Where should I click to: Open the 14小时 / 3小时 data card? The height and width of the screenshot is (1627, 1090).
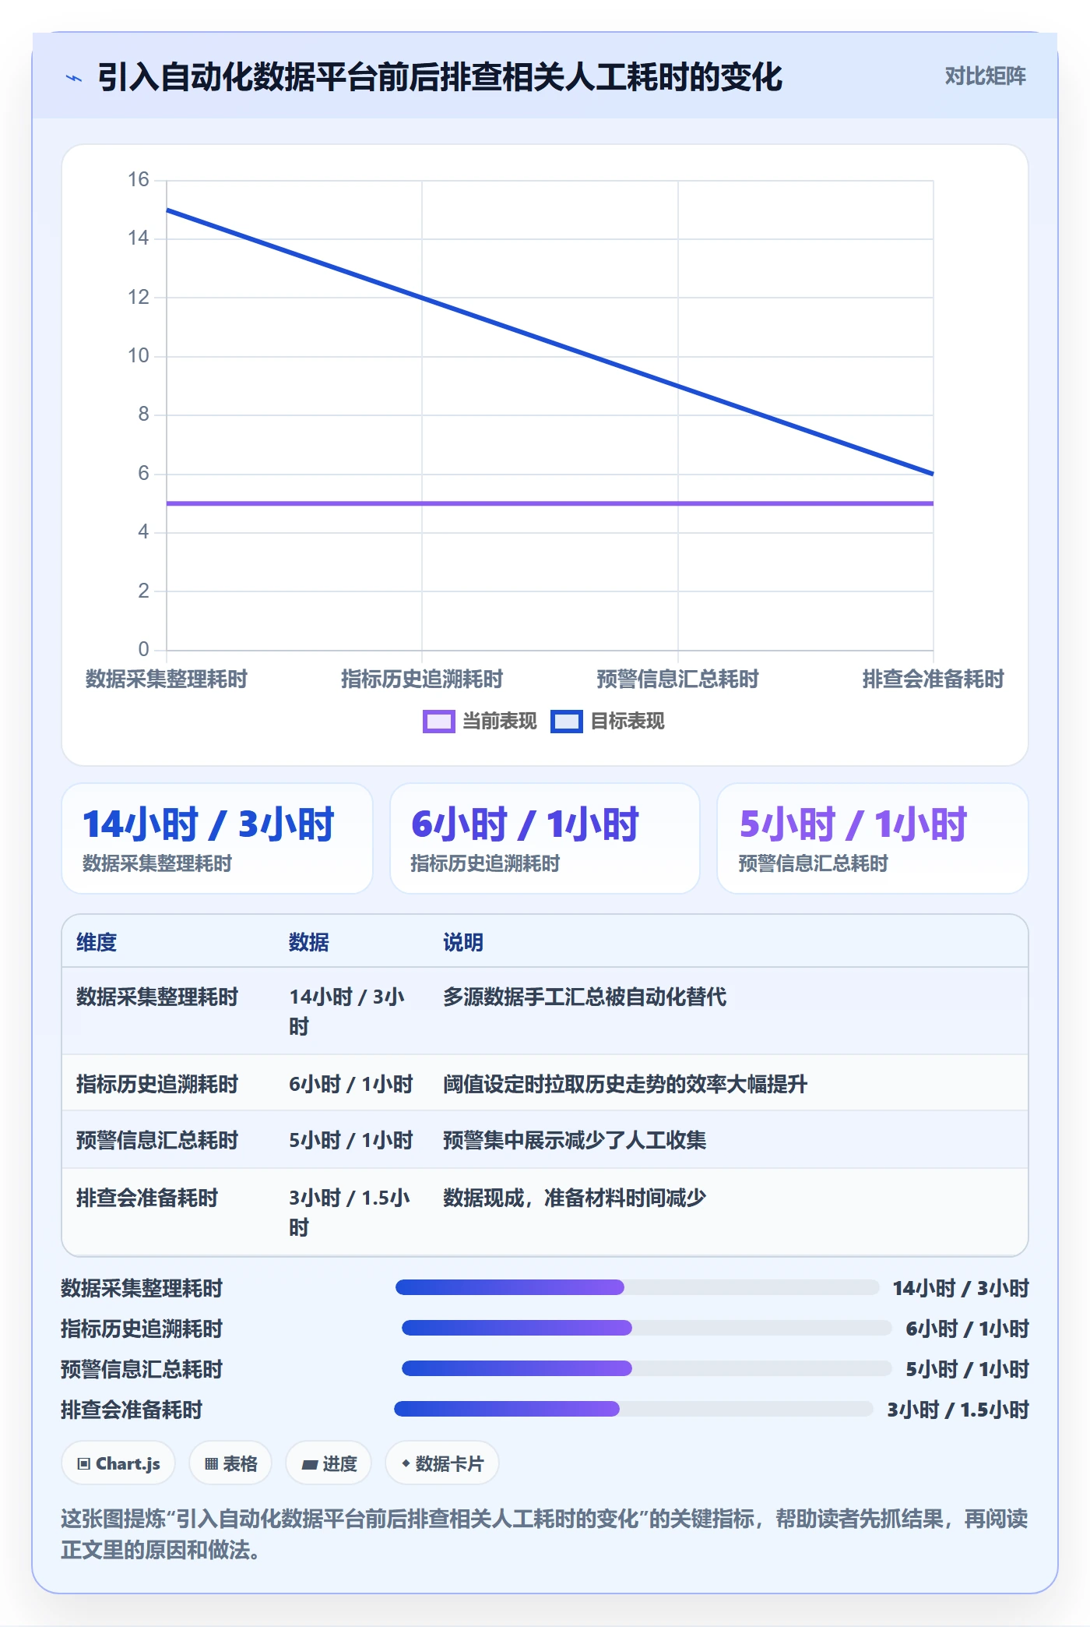pos(217,838)
